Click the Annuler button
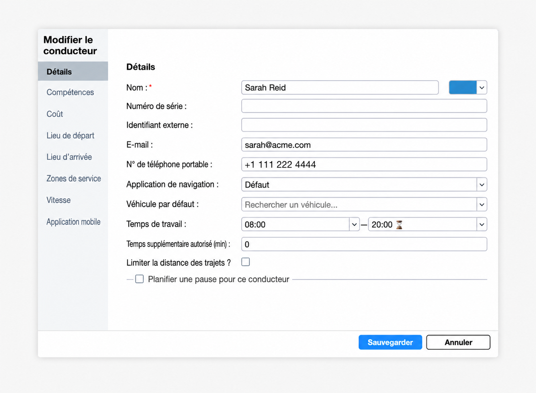 pos(458,342)
